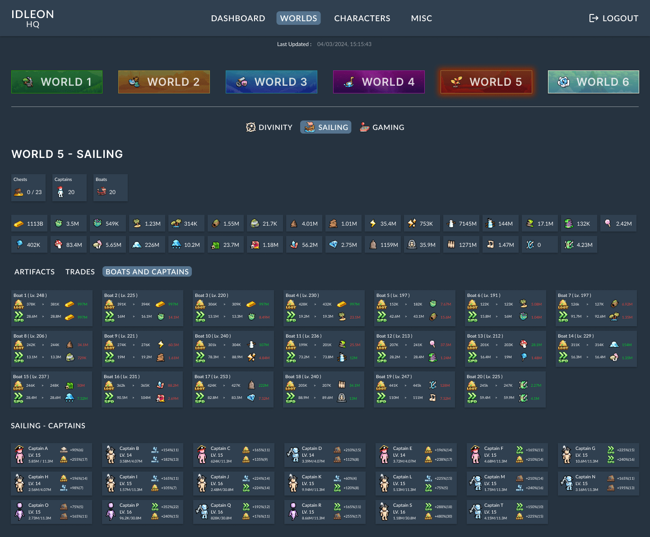This screenshot has width=650, height=537.
Task: Switch to World 1
Action: 57,82
